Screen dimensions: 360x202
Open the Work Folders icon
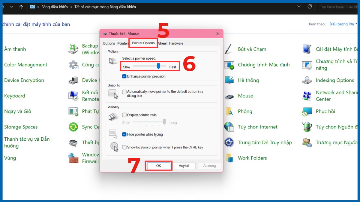coord(252,158)
